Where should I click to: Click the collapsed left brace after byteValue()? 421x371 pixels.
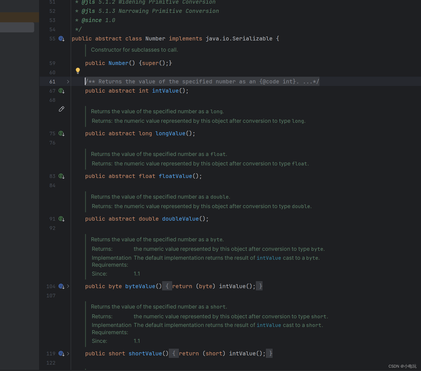coord(167,286)
